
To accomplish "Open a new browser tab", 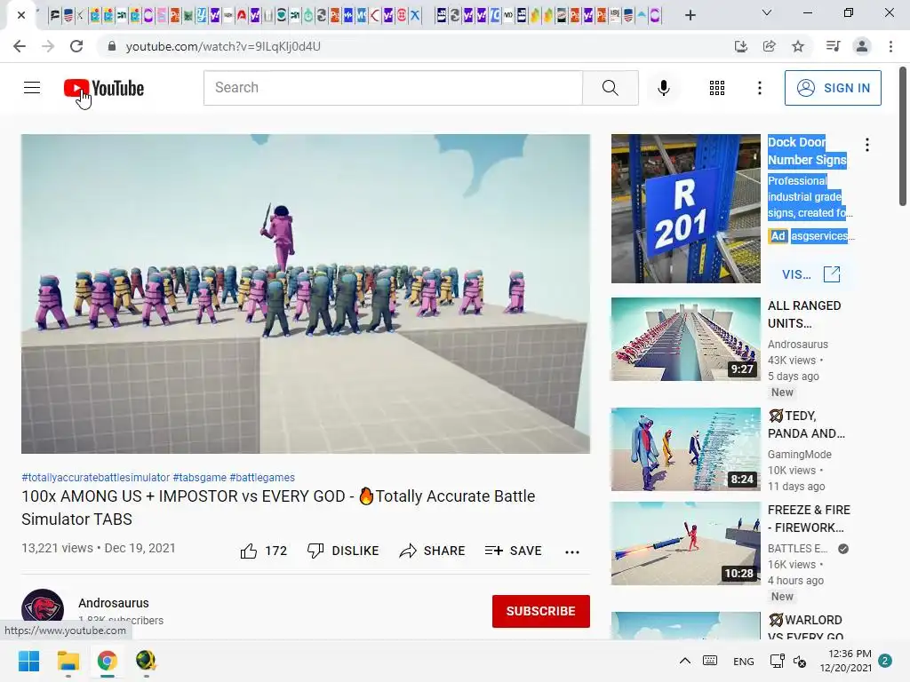I will [690, 15].
